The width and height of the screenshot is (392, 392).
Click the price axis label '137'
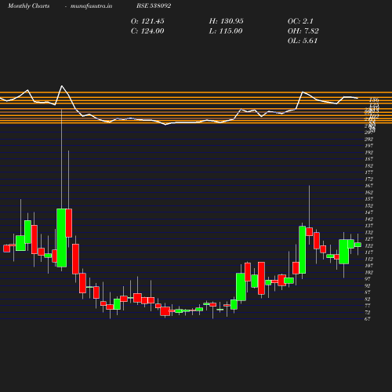[368, 226]
